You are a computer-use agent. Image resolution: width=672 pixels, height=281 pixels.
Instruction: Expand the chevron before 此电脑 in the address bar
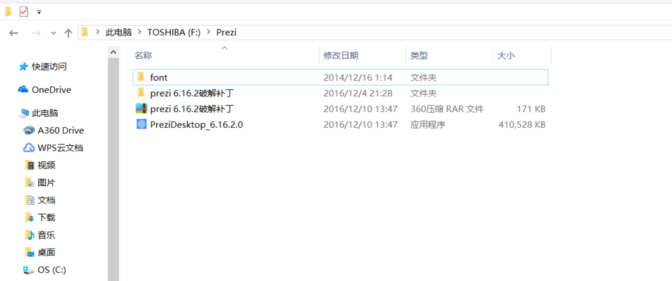97,32
